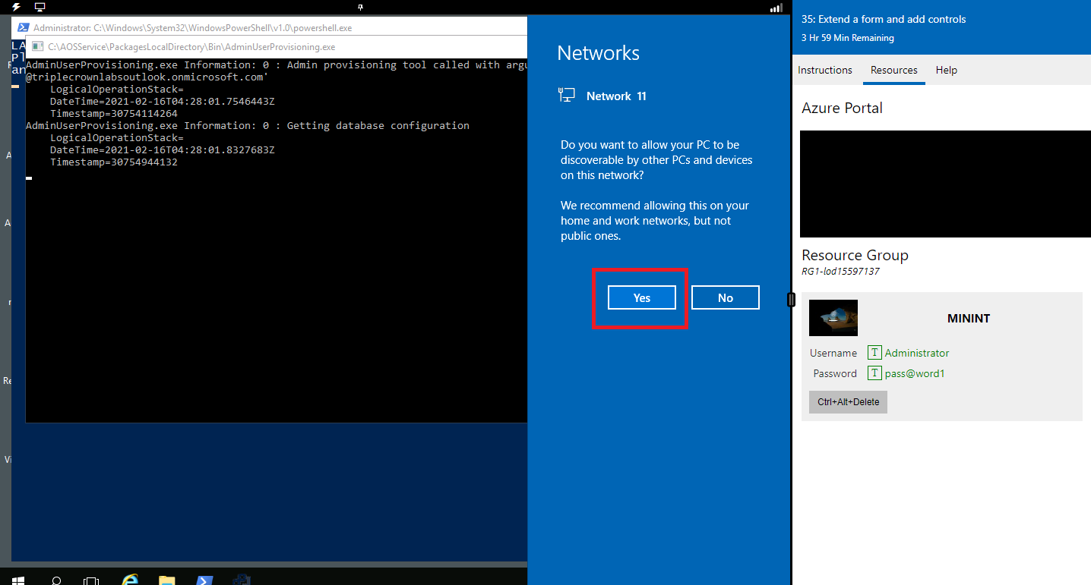Click the 'Networks' heading
1091x585 pixels.
click(598, 53)
